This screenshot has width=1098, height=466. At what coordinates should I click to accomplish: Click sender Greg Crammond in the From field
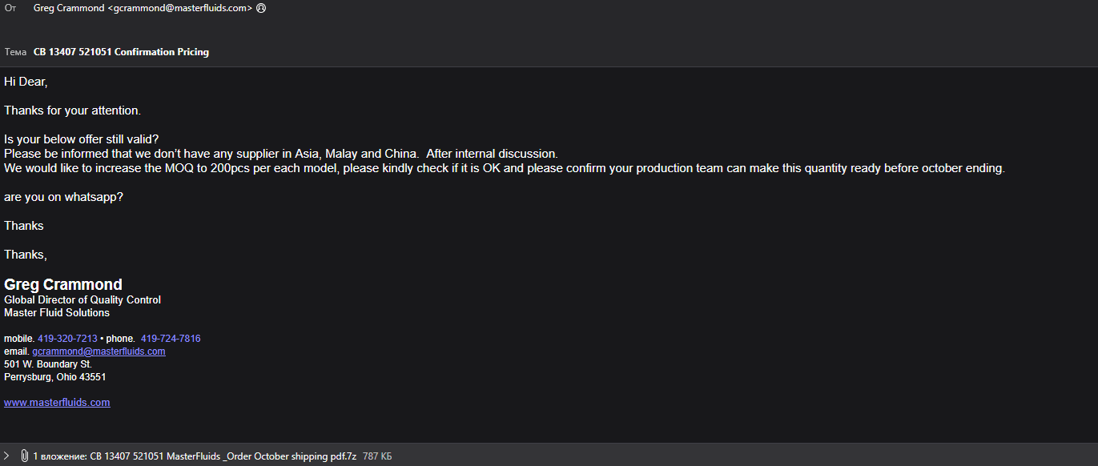pyautogui.click(x=143, y=8)
